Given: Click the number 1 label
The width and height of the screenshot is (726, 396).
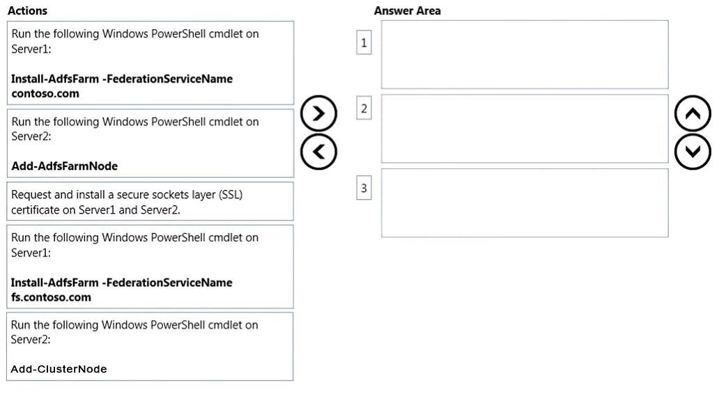Looking at the screenshot, I should tap(364, 42).
